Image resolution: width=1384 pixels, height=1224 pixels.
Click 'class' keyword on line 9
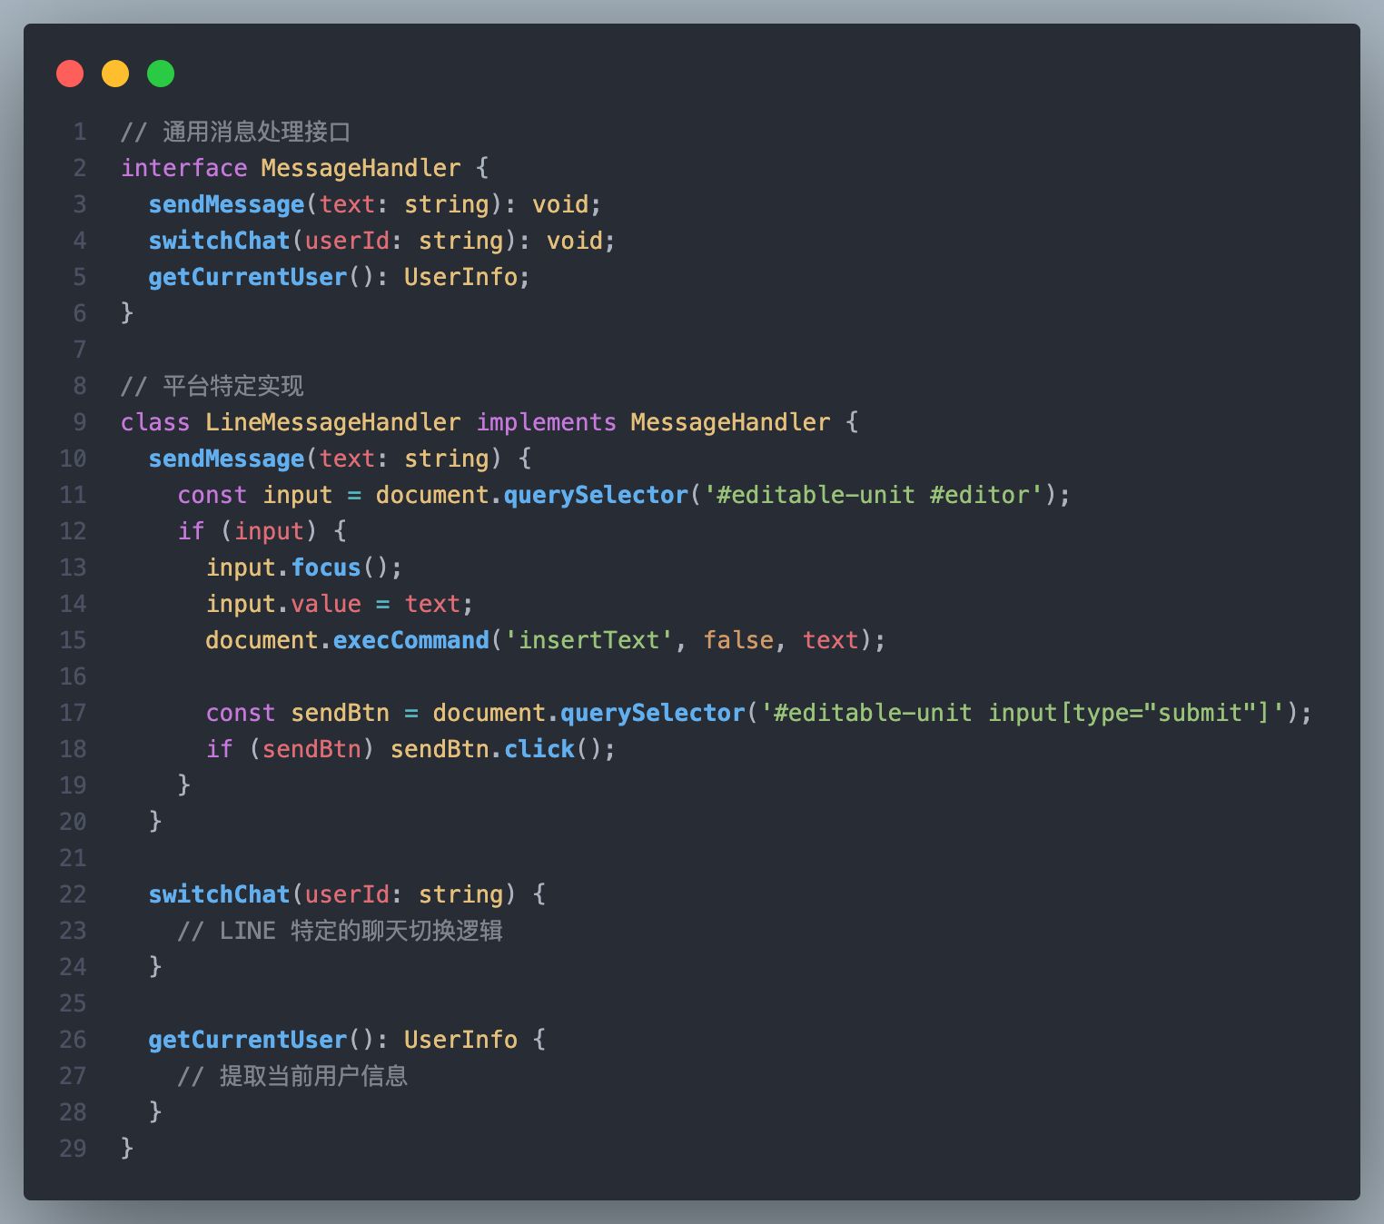[x=155, y=422]
